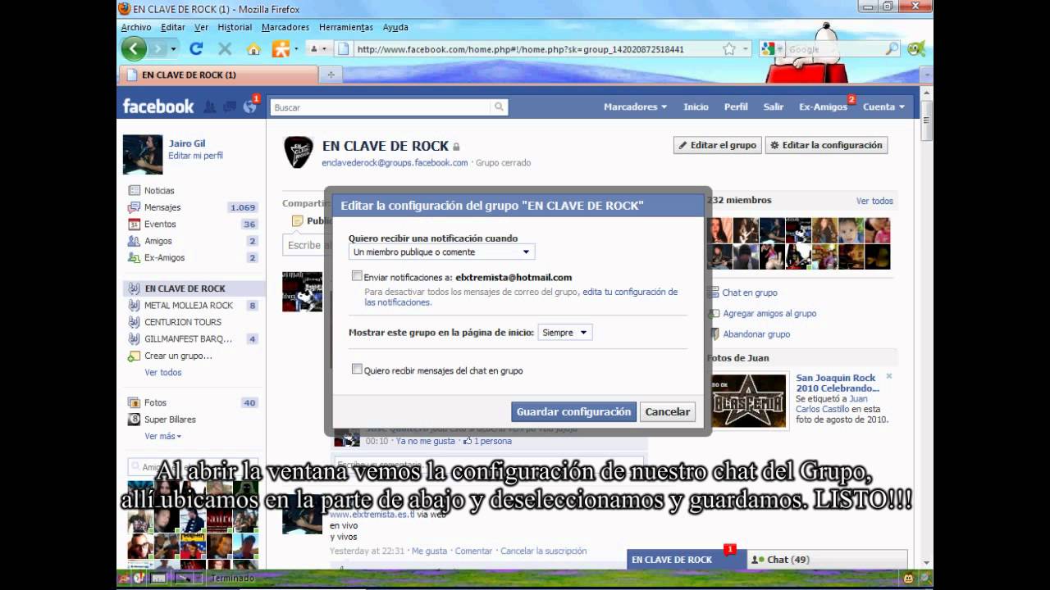Select EN CLAVE DE ROCK browser tab

pyautogui.click(x=217, y=75)
